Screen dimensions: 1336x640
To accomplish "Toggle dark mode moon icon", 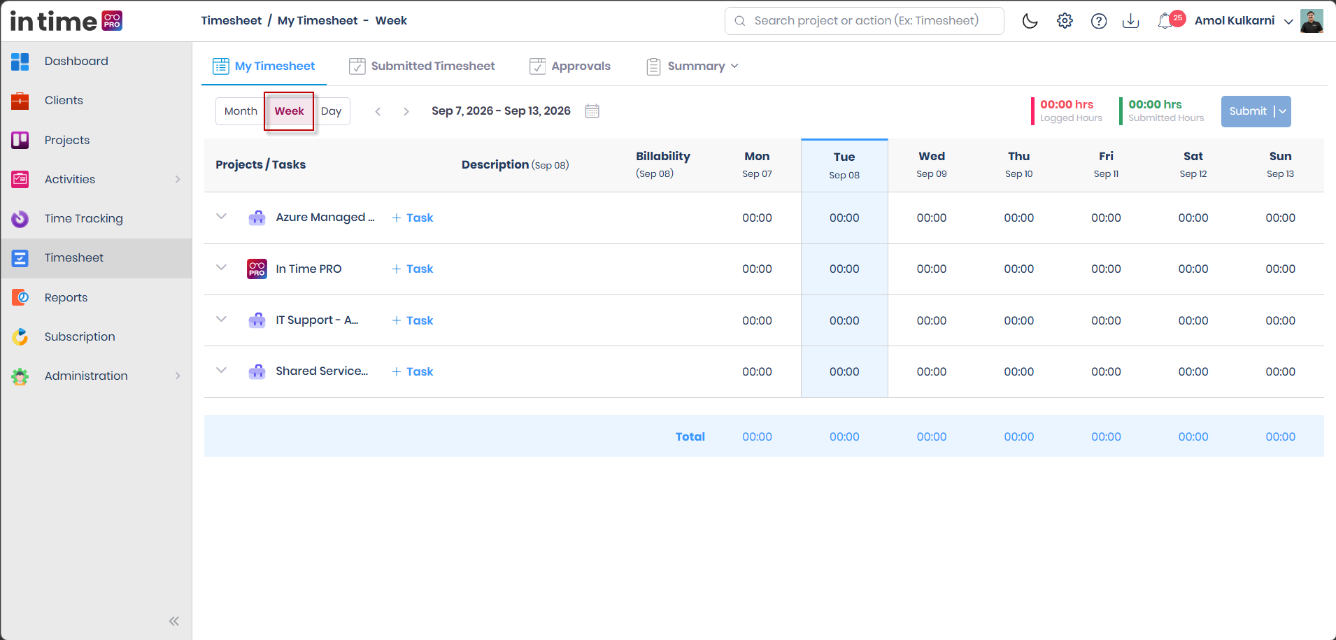I will pyautogui.click(x=1030, y=21).
